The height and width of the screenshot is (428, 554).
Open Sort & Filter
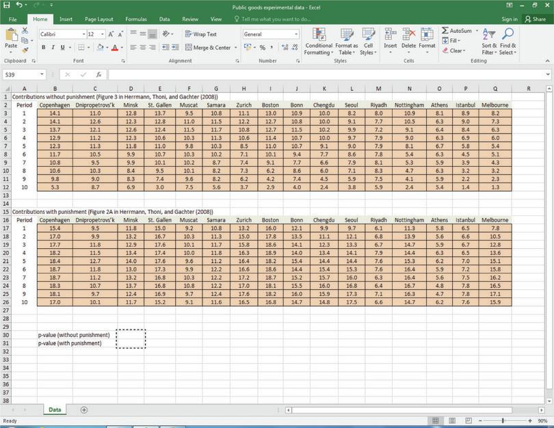[487, 41]
